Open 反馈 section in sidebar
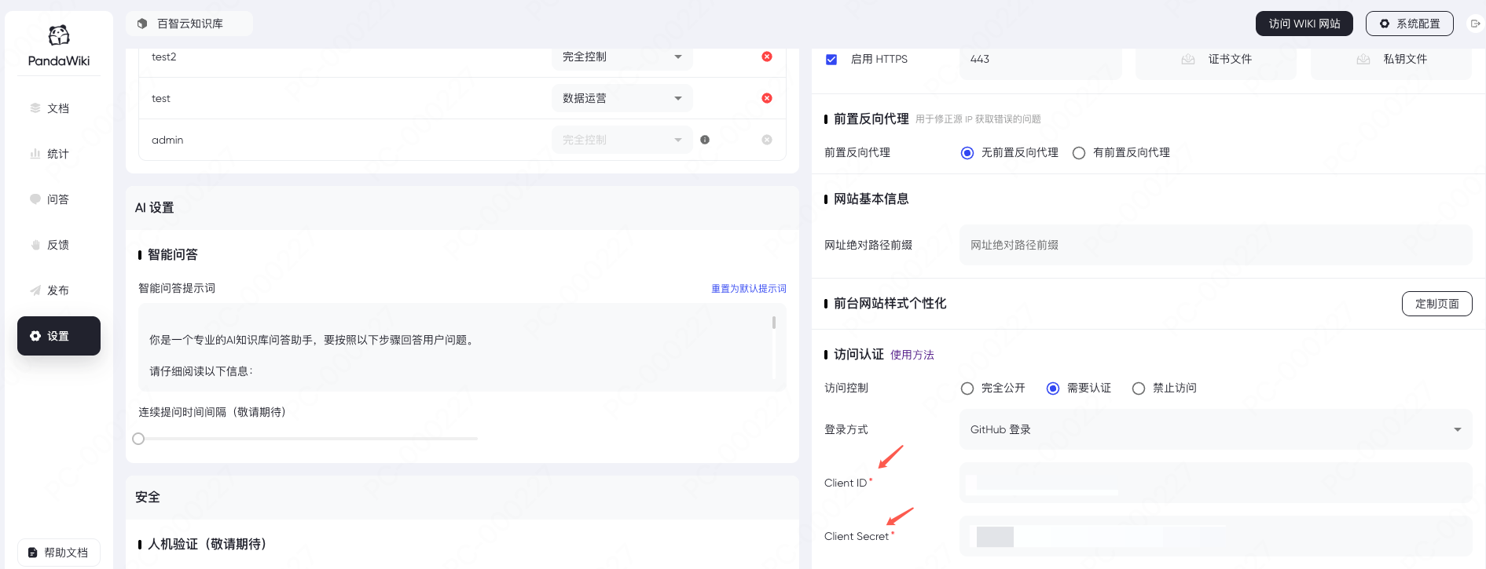This screenshot has width=1486, height=569. point(59,245)
